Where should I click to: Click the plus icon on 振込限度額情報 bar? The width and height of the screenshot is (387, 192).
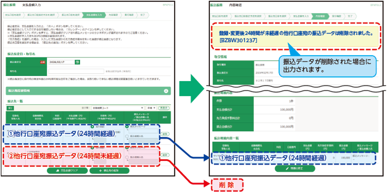coord(166,91)
